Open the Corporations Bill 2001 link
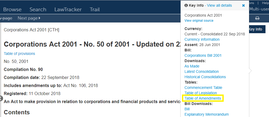This screenshot has width=269, height=117. [x=203, y=55]
